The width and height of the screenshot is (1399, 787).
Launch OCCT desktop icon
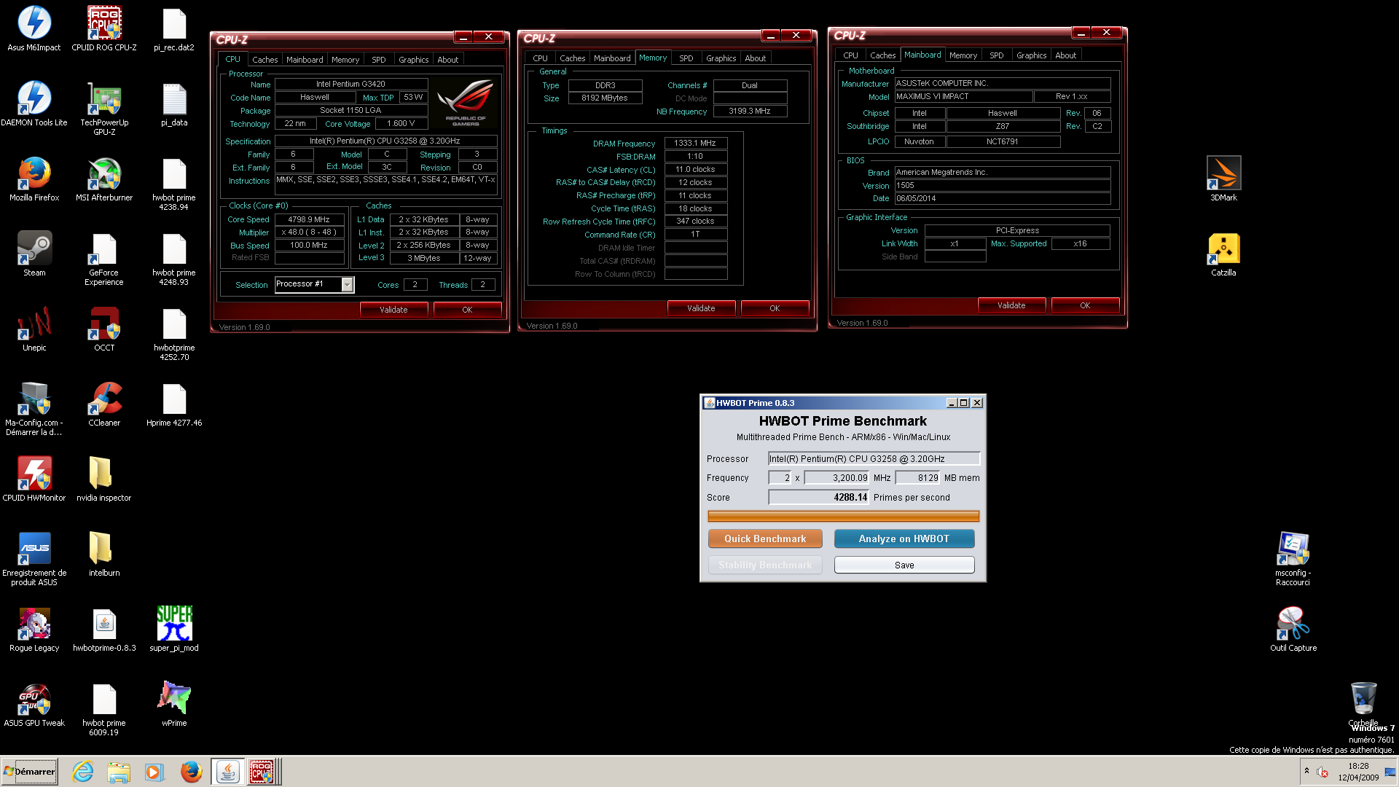[x=104, y=329]
